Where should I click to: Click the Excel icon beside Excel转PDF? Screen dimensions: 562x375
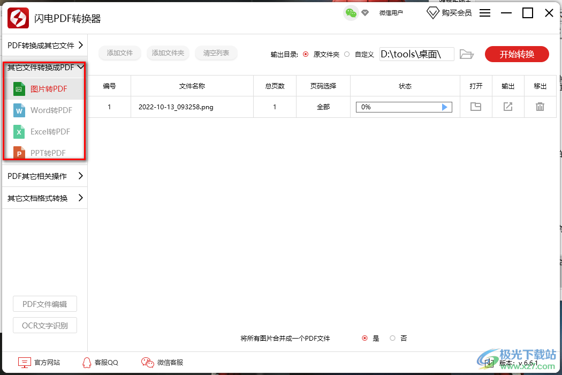(x=19, y=132)
